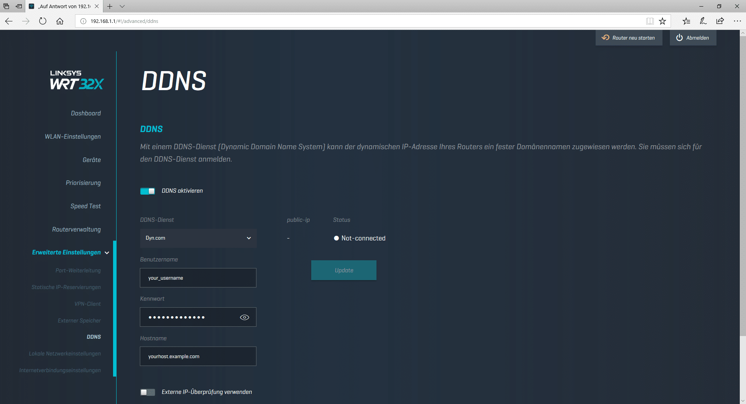Add page to favorites star icon
Image resolution: width=746 pixels, height=404 pixels.
[662, 21]
